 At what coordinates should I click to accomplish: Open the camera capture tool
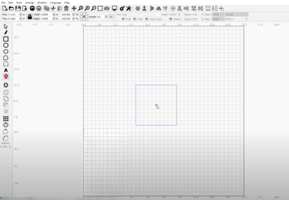pos(107,8)
